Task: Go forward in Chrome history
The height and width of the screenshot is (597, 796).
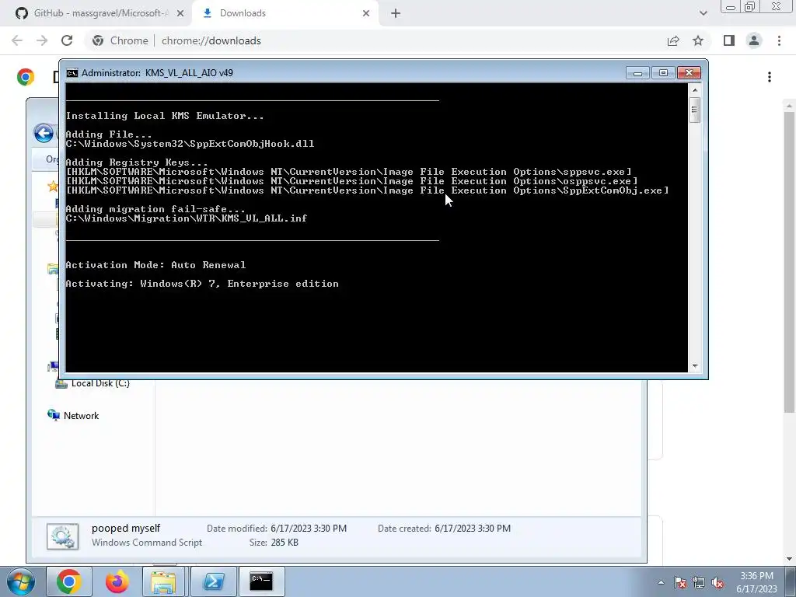Action: (x=42, y=40)
